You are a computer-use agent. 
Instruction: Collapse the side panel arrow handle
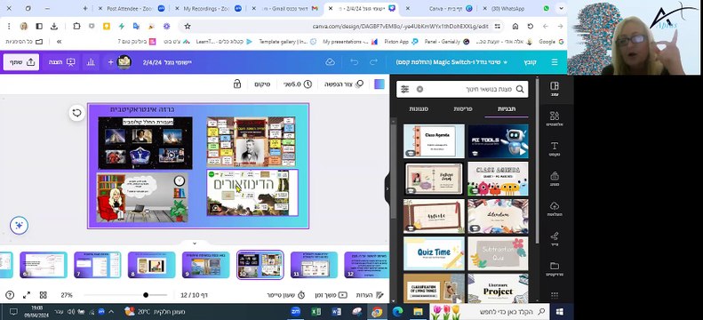point(387,188)
